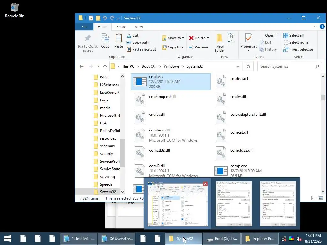Switch to Untitled Notepad taskbar button
This screenshot has height=245, width=327.
point(79,239)
